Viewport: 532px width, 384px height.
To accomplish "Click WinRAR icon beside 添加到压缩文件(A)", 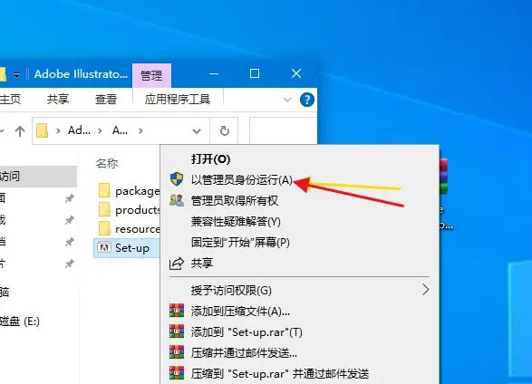I will click(x=177, y=310).
